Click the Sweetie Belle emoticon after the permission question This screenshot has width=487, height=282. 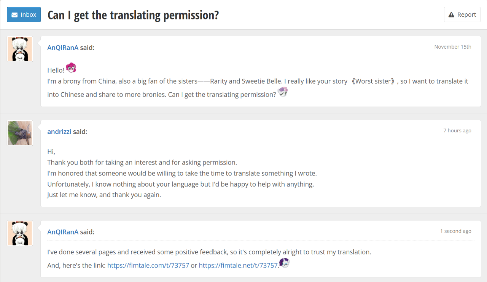[x=283, y=92]
